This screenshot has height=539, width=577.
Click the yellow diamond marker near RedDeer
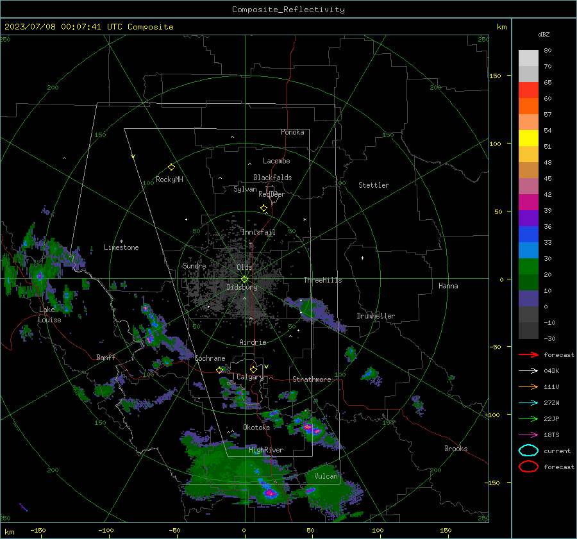coord(263,208)
